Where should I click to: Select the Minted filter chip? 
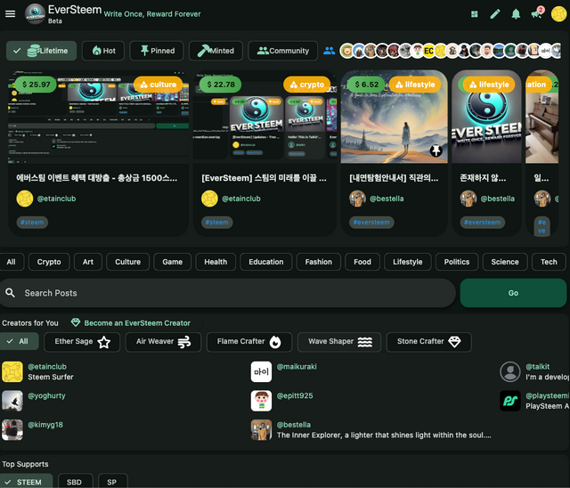[216, 51]
